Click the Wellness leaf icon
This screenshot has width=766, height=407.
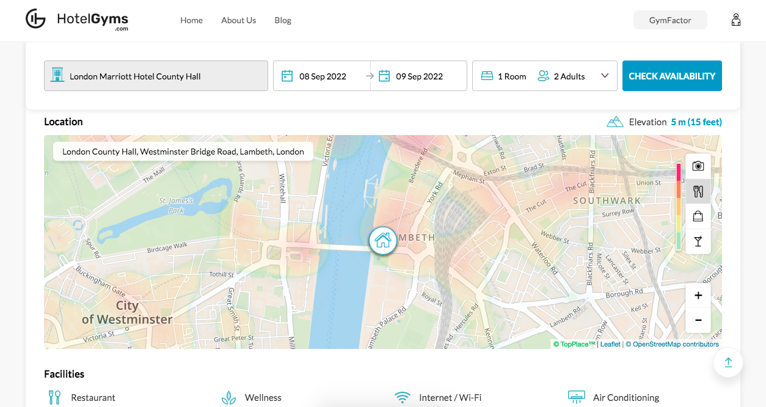(228, 398)
